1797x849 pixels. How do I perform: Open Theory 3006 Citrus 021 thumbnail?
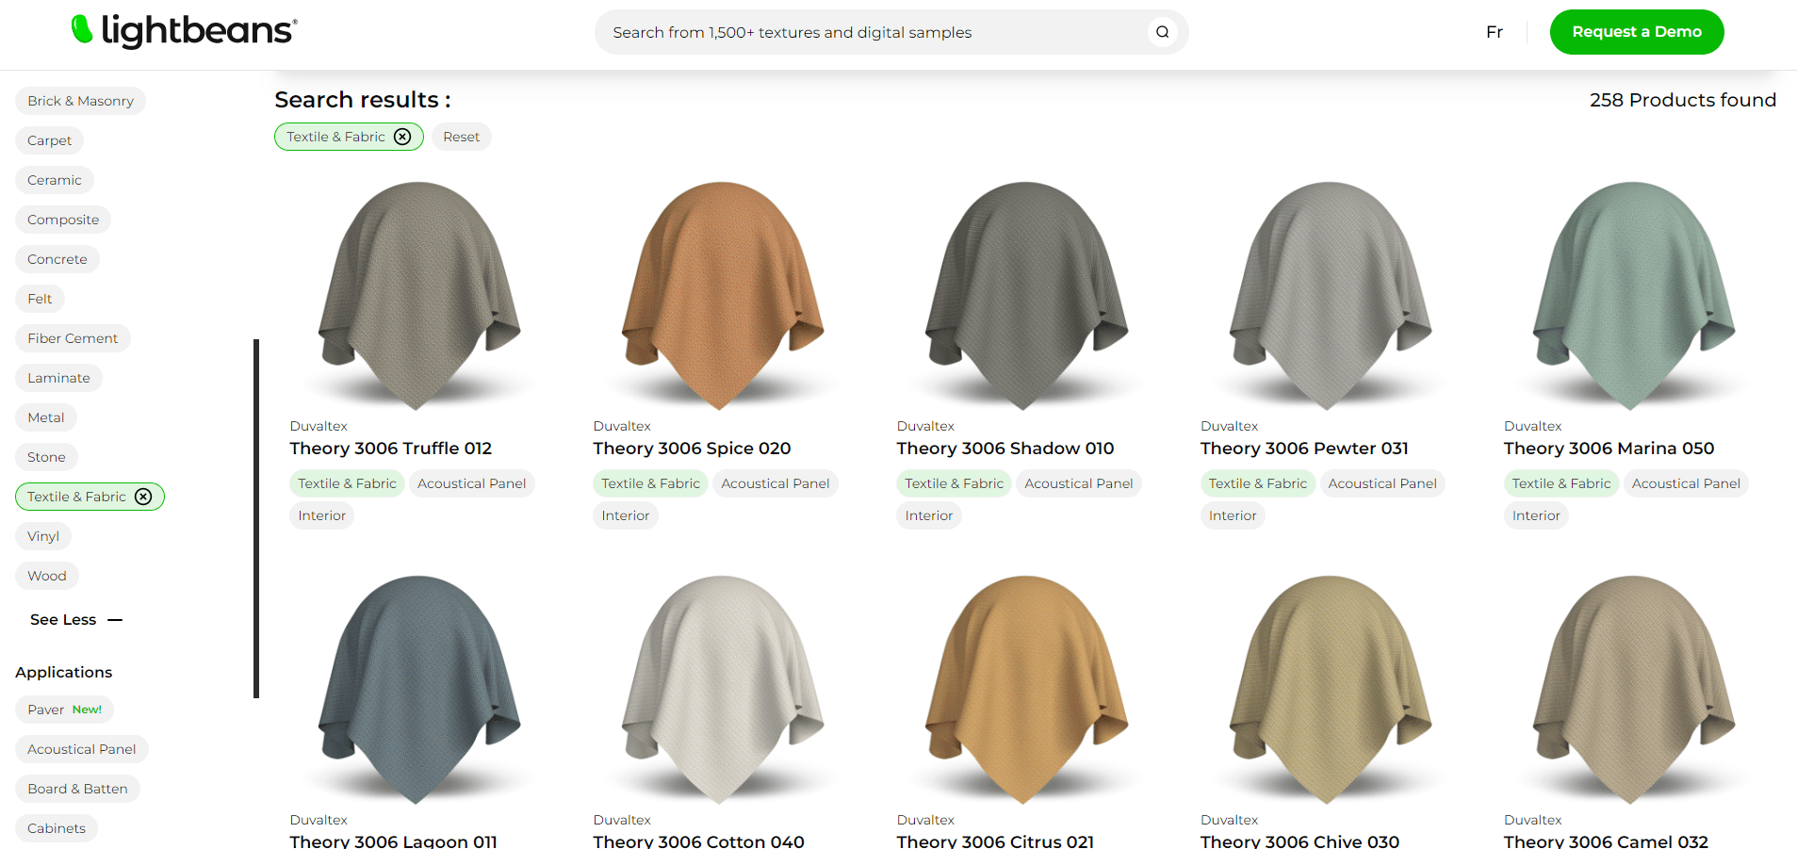(x=1026, y=690)
